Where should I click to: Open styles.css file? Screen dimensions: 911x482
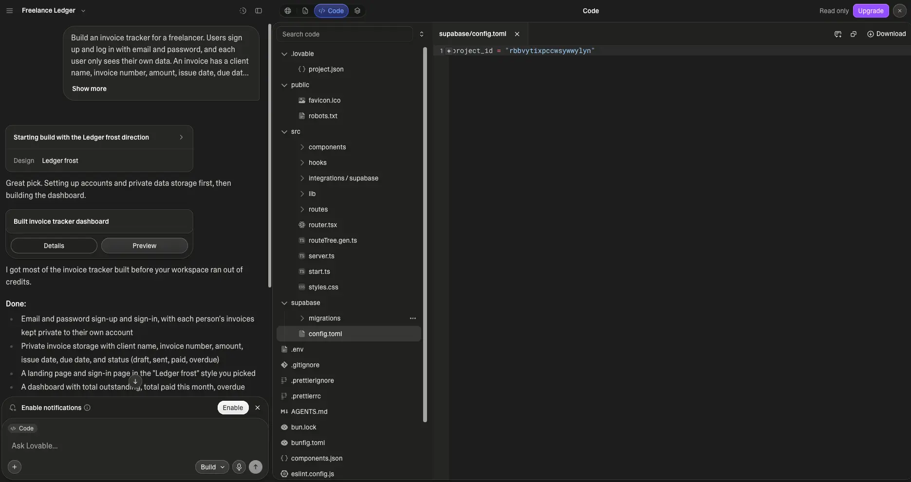[x=349, y=287]
